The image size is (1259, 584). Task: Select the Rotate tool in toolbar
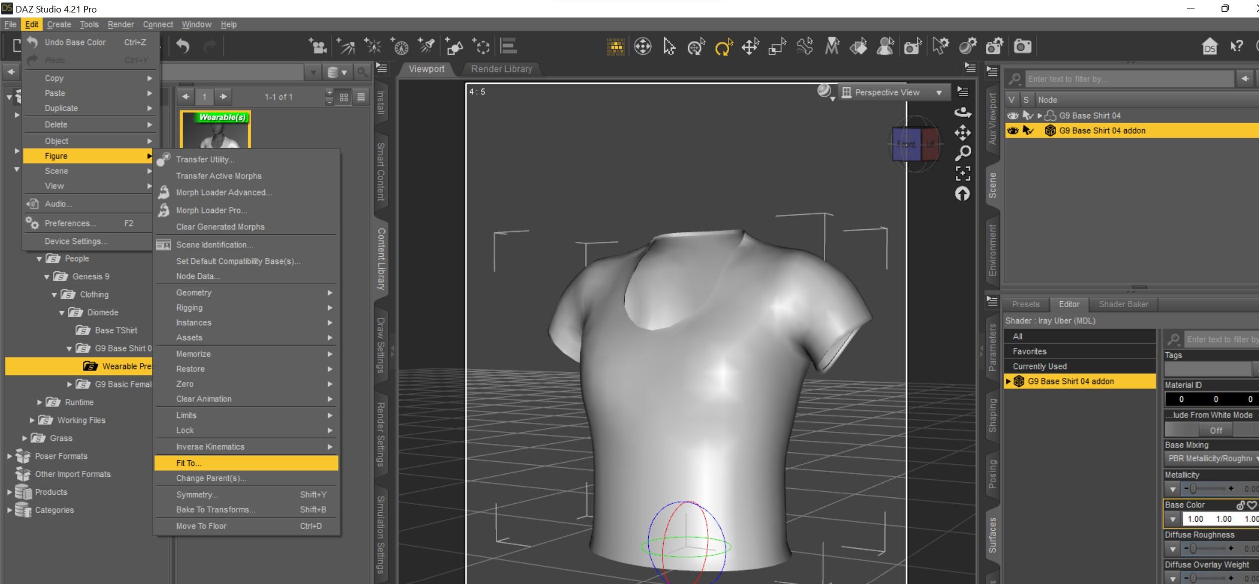click(x=723, y=47)
